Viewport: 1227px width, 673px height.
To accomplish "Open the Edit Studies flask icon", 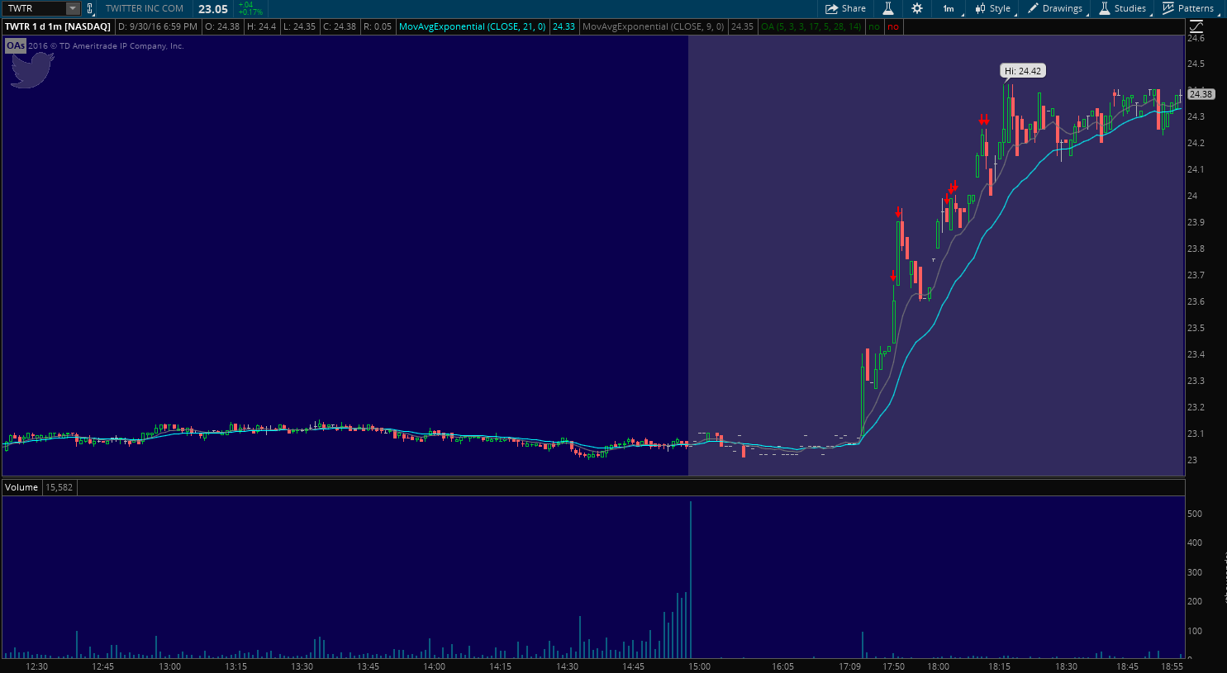I will (888, 8).
